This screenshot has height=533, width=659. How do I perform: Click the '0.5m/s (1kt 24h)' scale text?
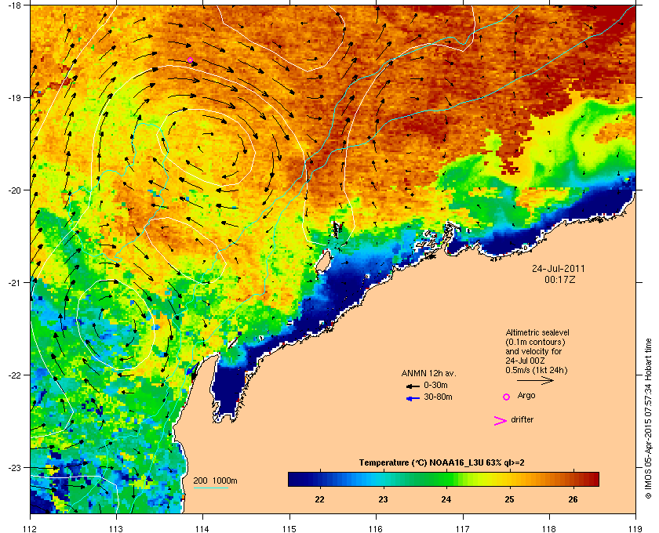coord(537,371)
